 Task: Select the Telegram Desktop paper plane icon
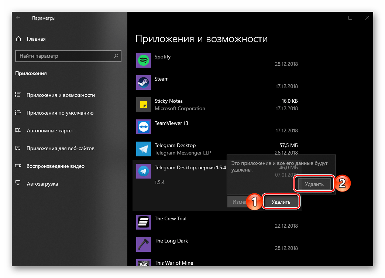pos(143,149)
